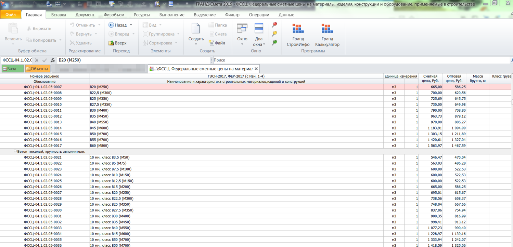This screenshot has width=513, height=247.
Task: Click the fx function icon in formula bar
Action: [x=53, y=60]
